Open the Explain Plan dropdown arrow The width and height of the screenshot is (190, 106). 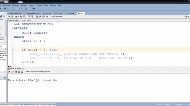18,16
